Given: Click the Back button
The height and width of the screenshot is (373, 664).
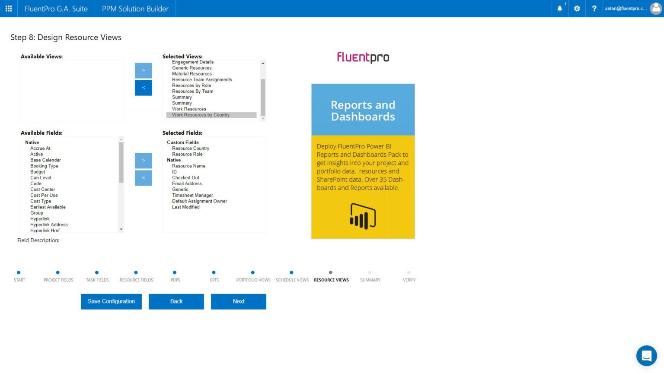Looking at the screenshot, I should (176, 301).
